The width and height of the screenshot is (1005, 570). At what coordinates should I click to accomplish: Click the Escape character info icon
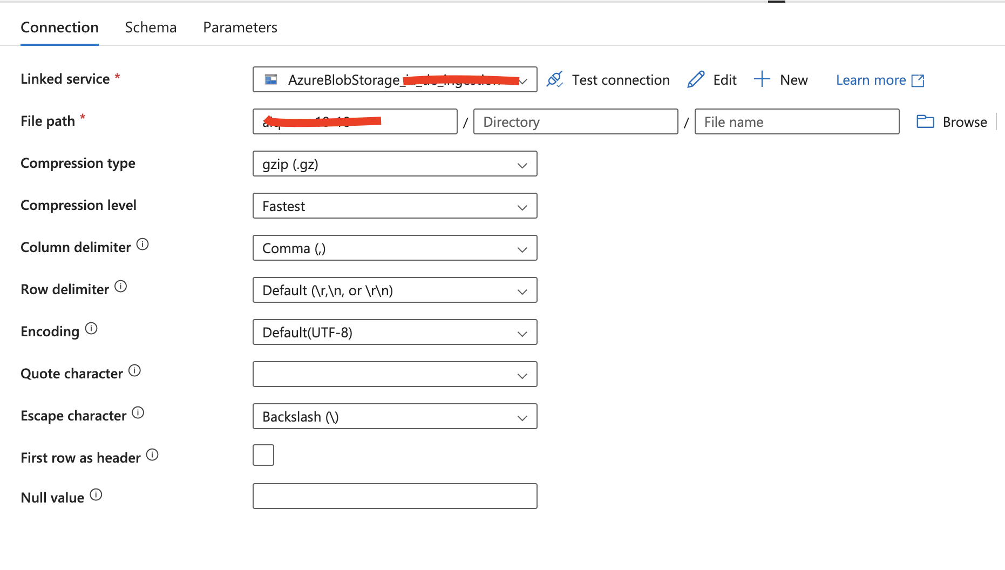click(139, 413)
